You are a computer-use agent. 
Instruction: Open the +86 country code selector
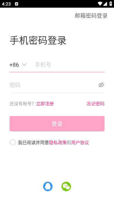(x=18, y=65)
